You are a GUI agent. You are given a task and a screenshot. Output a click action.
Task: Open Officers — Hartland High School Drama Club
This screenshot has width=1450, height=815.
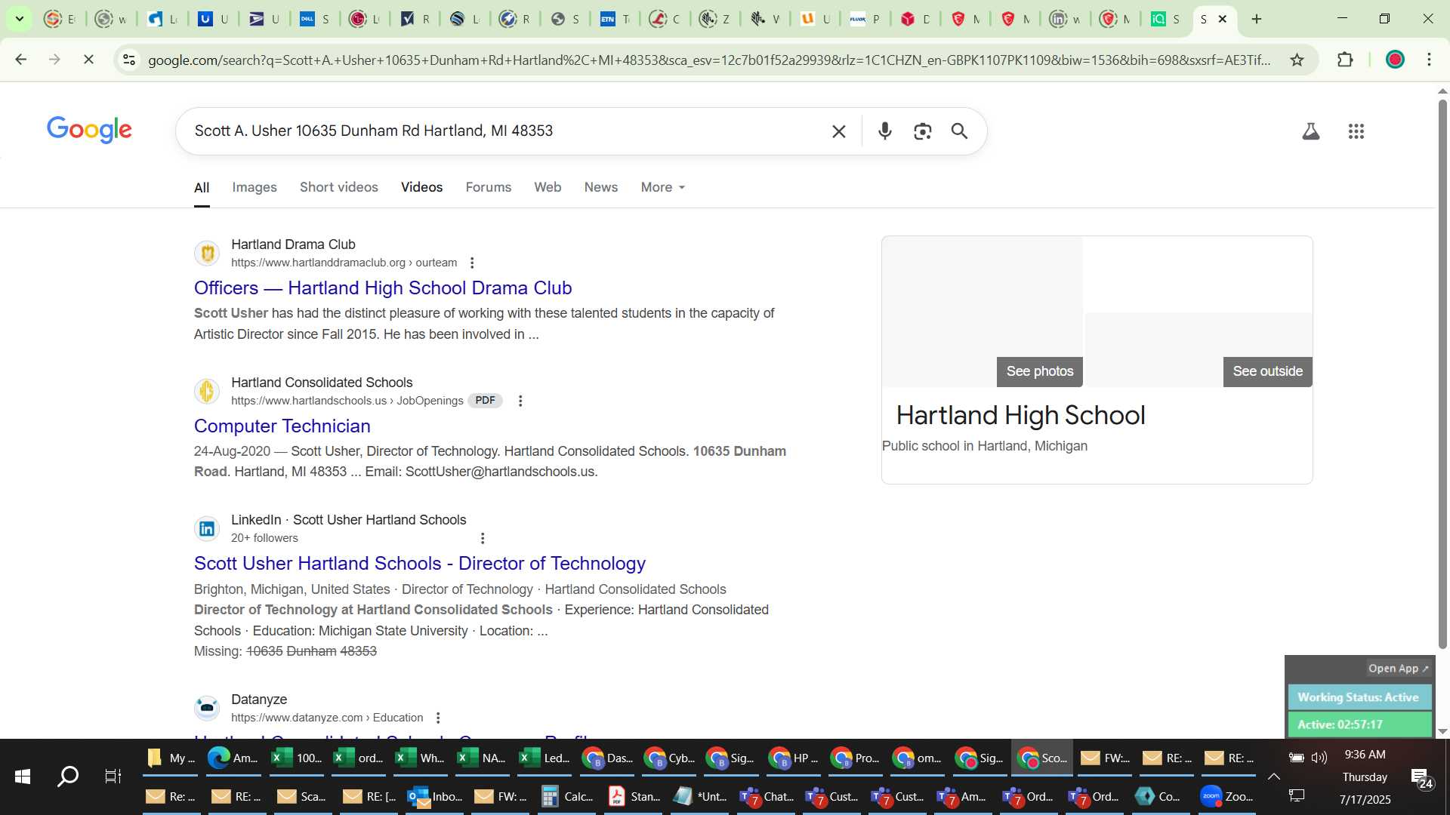[x=383, y=288]
